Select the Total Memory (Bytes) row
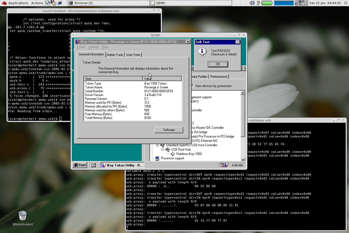Viewport: 349px width, 233px height. pos(133,118)
